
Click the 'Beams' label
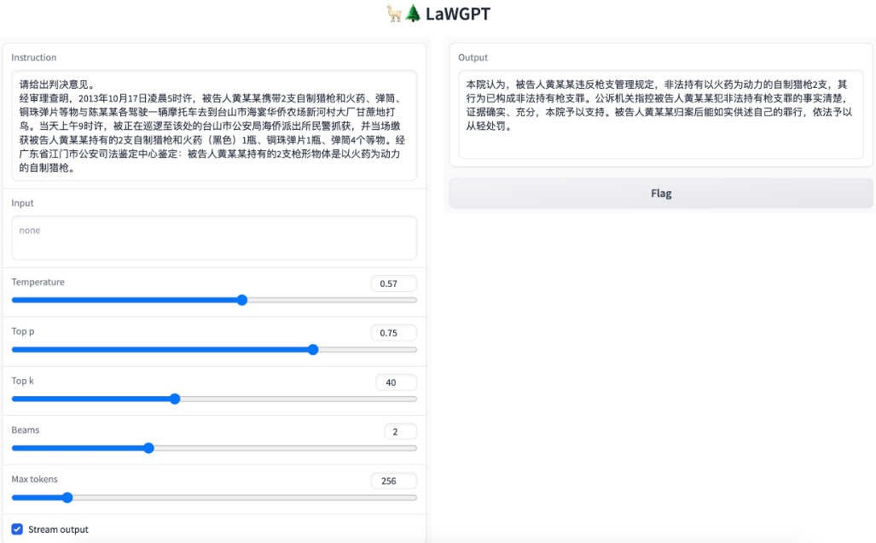[x=25, y=429]
